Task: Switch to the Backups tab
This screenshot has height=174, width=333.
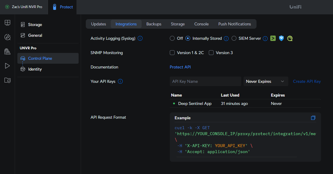Action: point(154,24)
